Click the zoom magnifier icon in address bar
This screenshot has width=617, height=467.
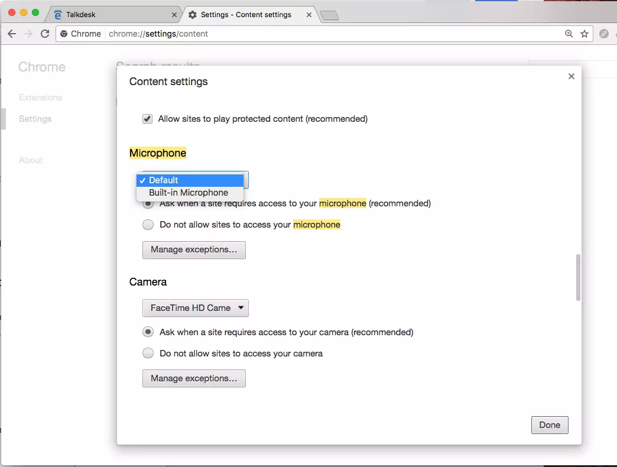click(569, 34)
